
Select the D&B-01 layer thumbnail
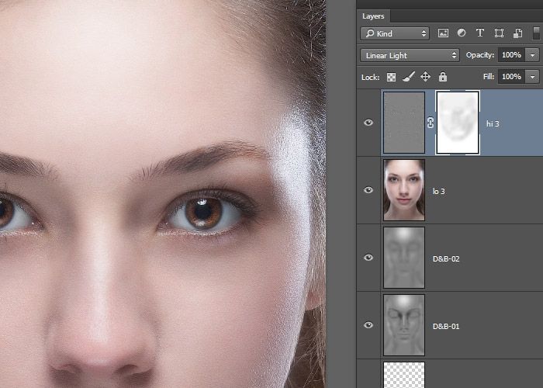tap(404, 325)
